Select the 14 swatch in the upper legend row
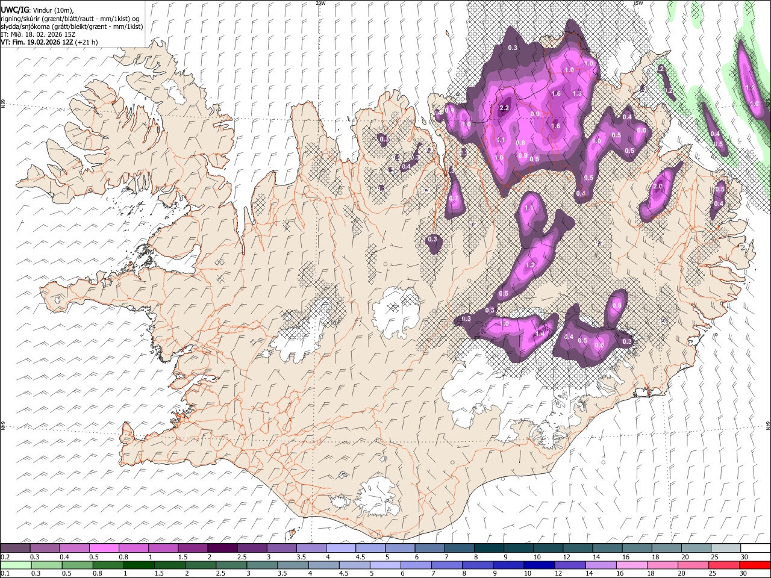Image resolution: width=771 pixels, height=578 pixels. click(607, 548)
